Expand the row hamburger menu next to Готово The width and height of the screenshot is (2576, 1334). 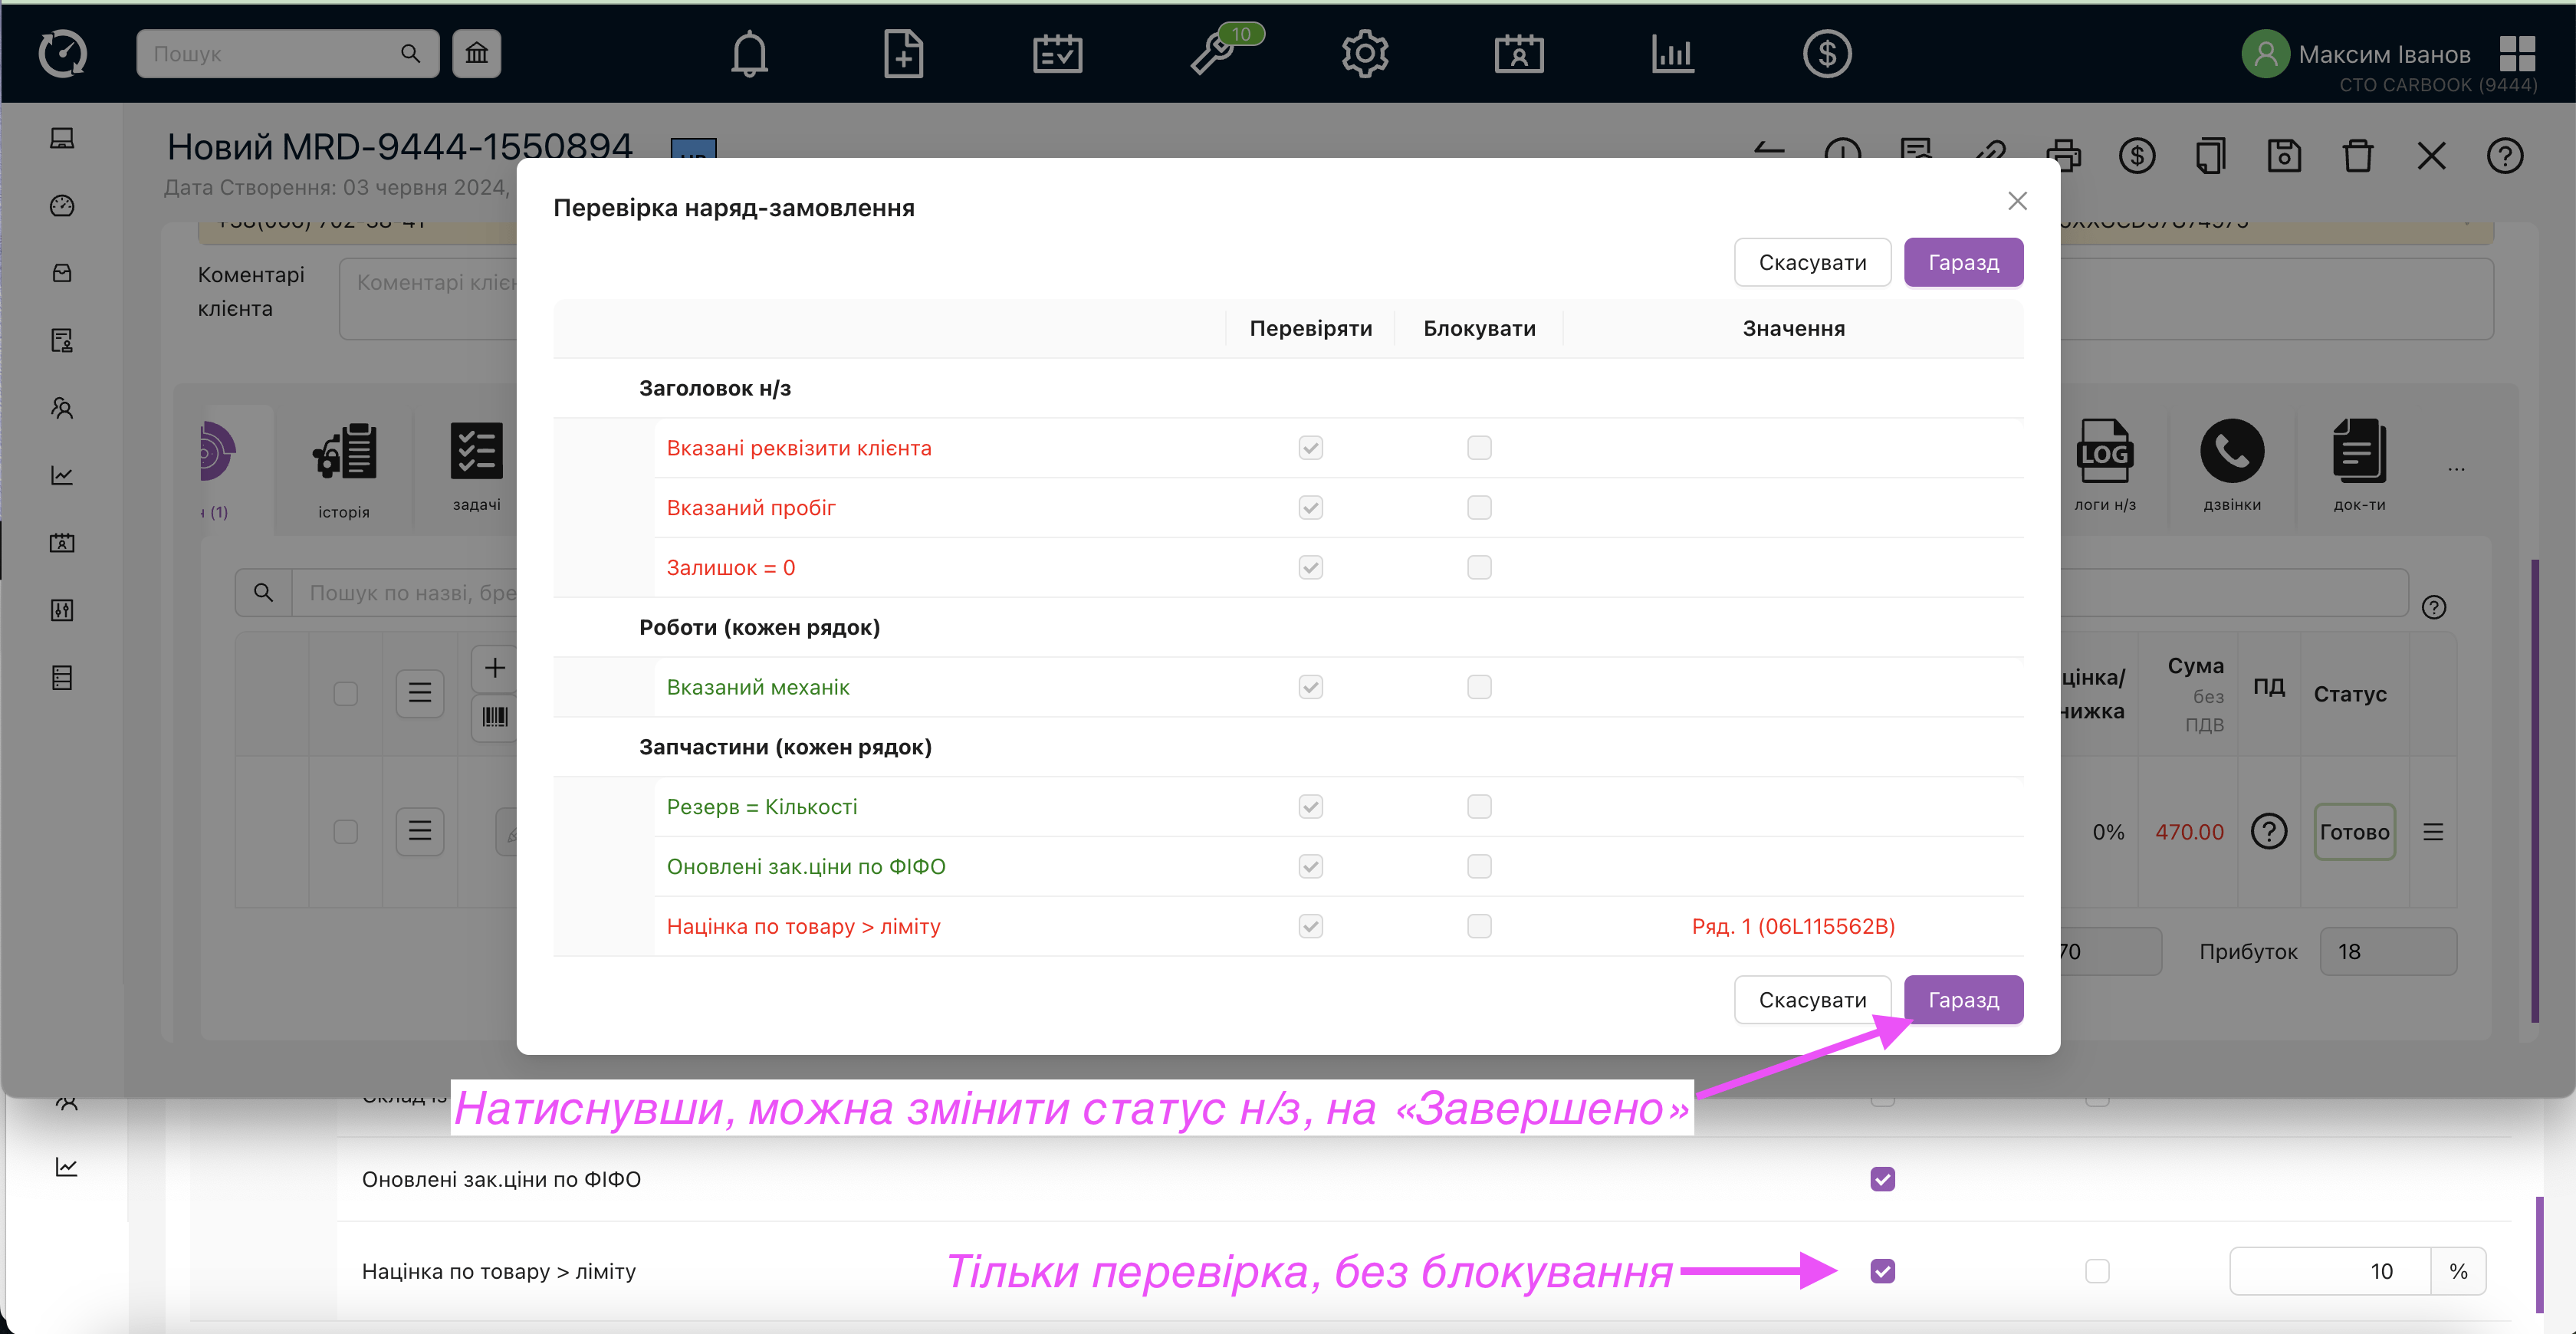point(2433,832)
